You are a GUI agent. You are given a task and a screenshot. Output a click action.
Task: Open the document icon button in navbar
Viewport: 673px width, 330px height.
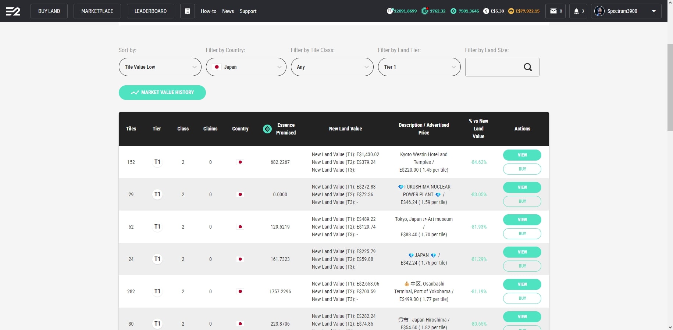click(187, 11)
